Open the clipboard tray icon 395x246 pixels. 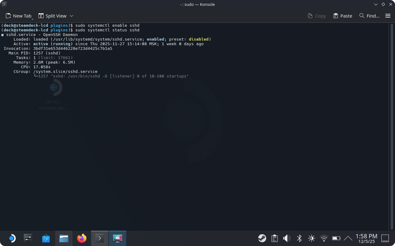coord(274,238)
